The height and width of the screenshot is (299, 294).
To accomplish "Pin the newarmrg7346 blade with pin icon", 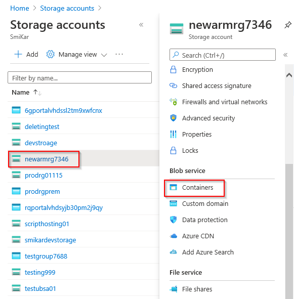I will (288, 25).
